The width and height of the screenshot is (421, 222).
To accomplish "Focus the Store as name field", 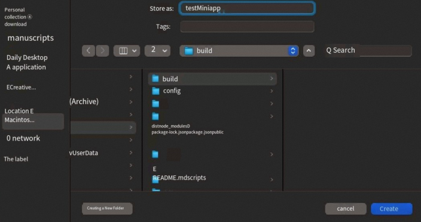I will point(247,8).
